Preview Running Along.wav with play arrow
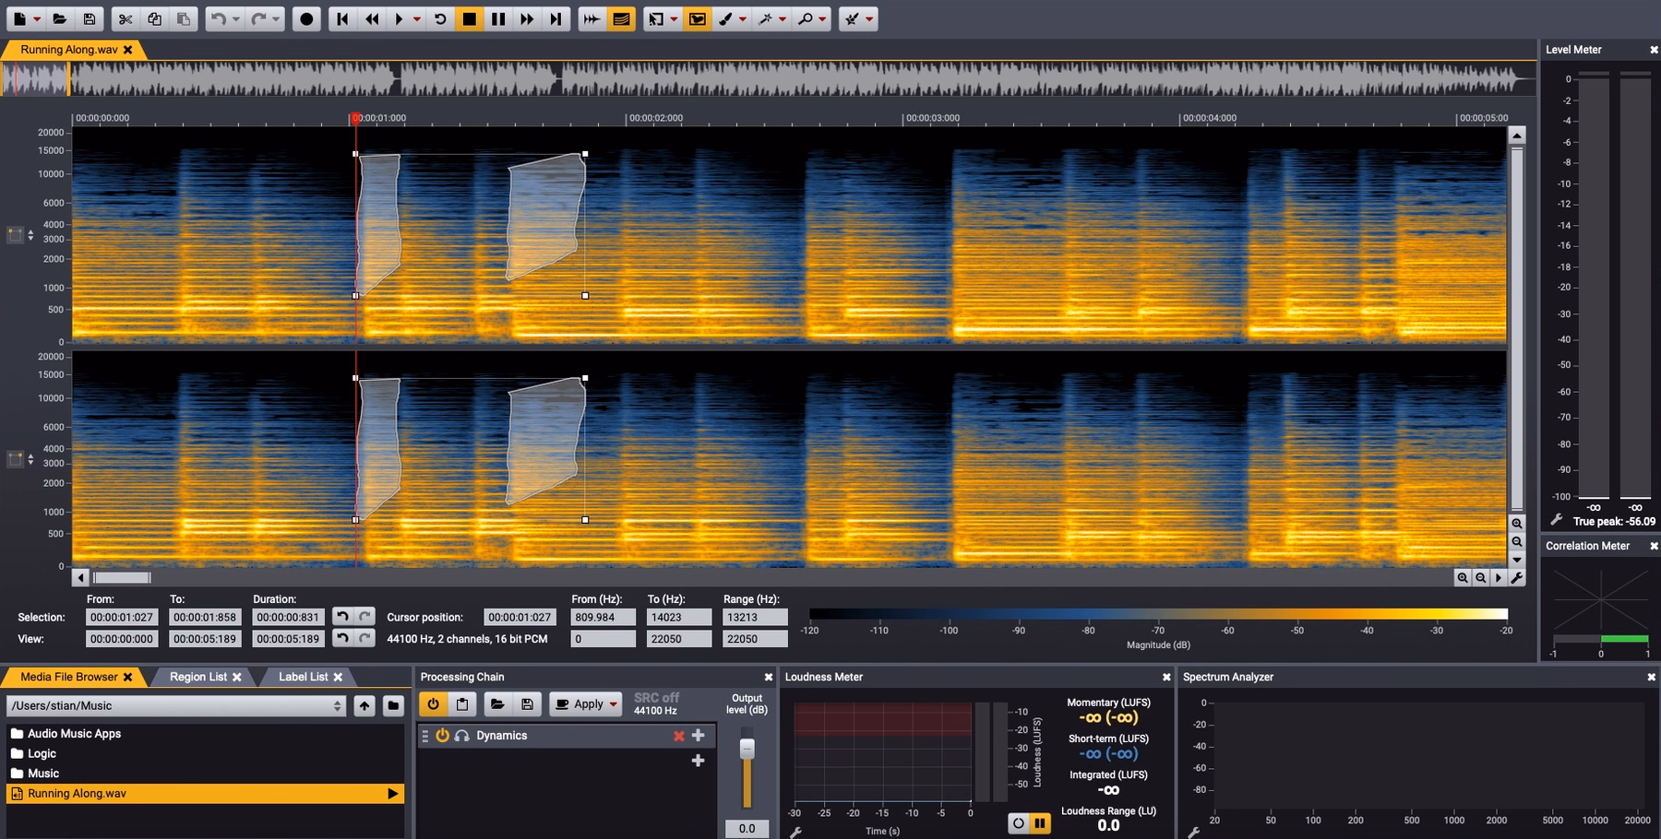The height and width of the screenshot is (839, 1661). (393, 794)
